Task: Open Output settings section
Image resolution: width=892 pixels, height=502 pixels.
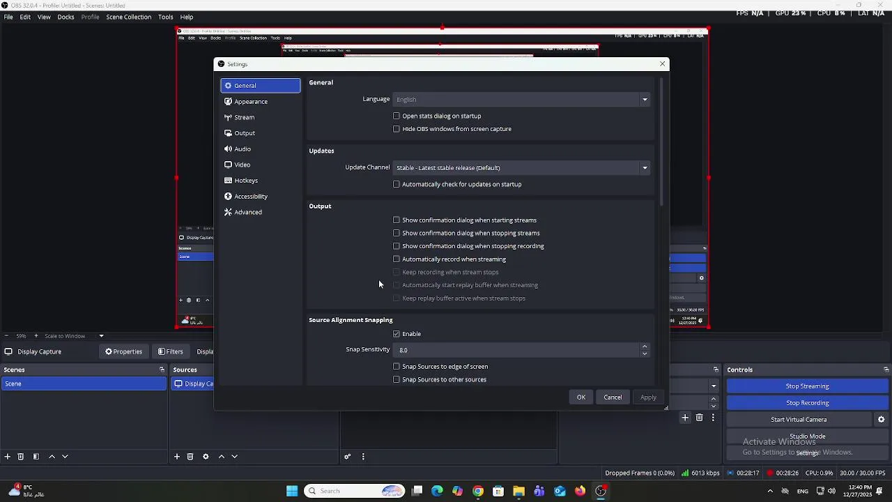Action: [x=261, y=133]
